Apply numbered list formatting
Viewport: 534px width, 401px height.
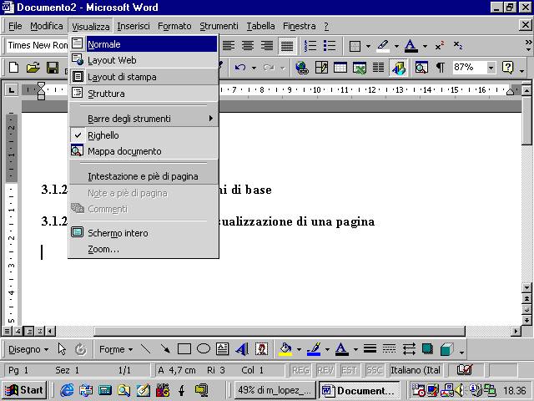pos(310,45)
